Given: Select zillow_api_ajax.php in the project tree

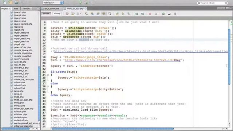Looking at the screenshot, I should 23,126.
